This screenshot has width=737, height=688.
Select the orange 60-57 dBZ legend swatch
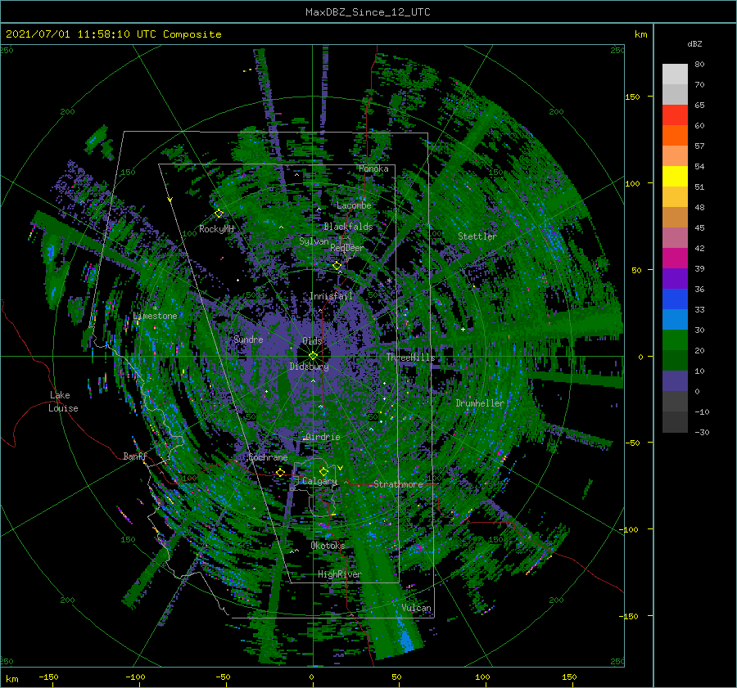click(x=675, y=136)
